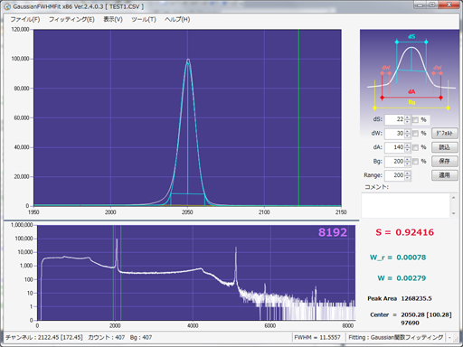Click inside the コメント text box

pyautogui.click(x=406, y=205)
